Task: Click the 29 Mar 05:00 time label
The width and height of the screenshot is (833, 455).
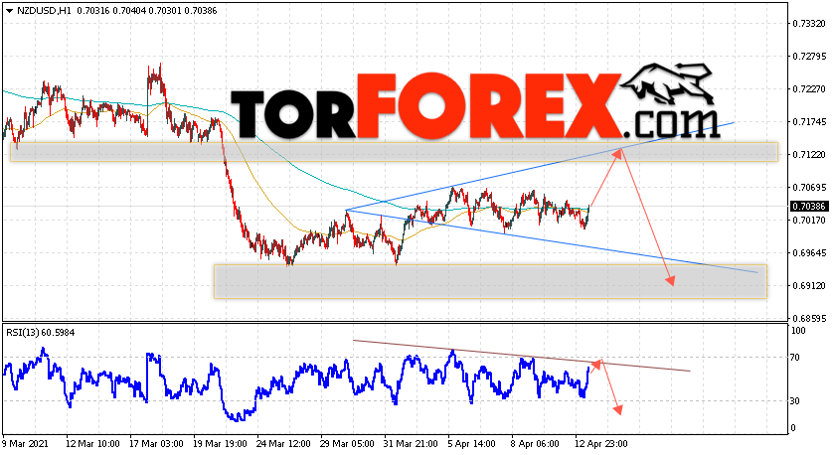Action: [x=347, y=444]
